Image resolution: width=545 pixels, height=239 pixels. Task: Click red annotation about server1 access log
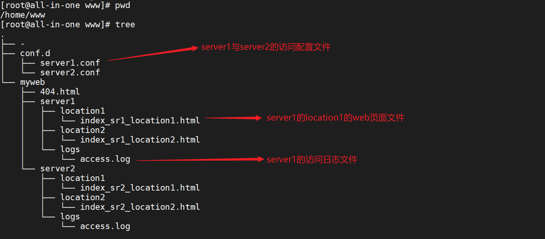[x=312, y=159]
